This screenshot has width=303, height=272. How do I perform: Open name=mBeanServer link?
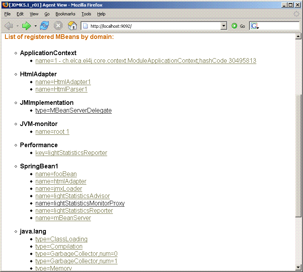click(x=63, y=218)
